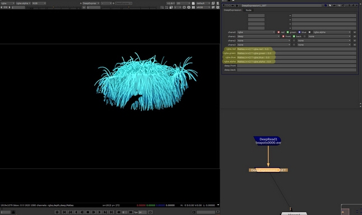Select the DeepRead1 teapots0000.exr node

pyautogui.click(x=268, y=141)
